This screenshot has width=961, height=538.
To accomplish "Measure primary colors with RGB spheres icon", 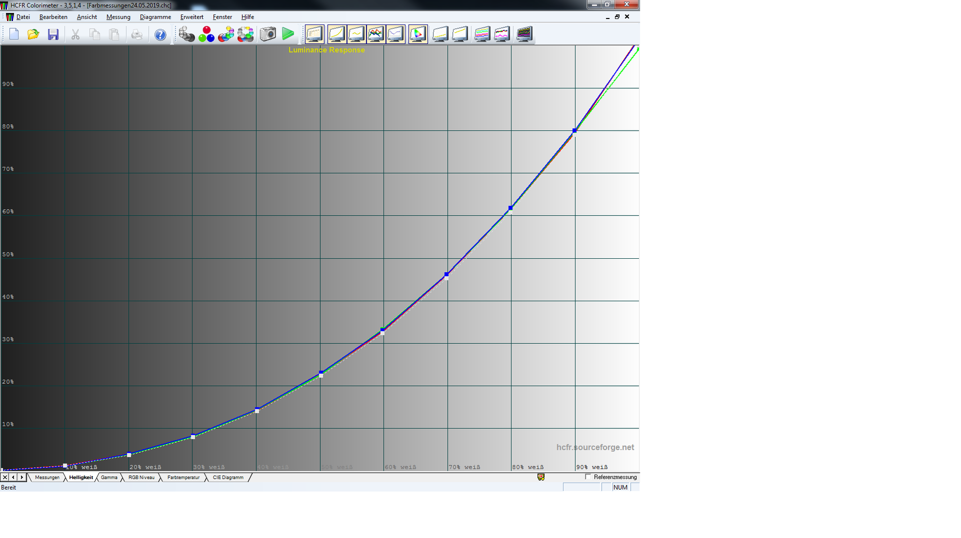I will click(206, 35).
